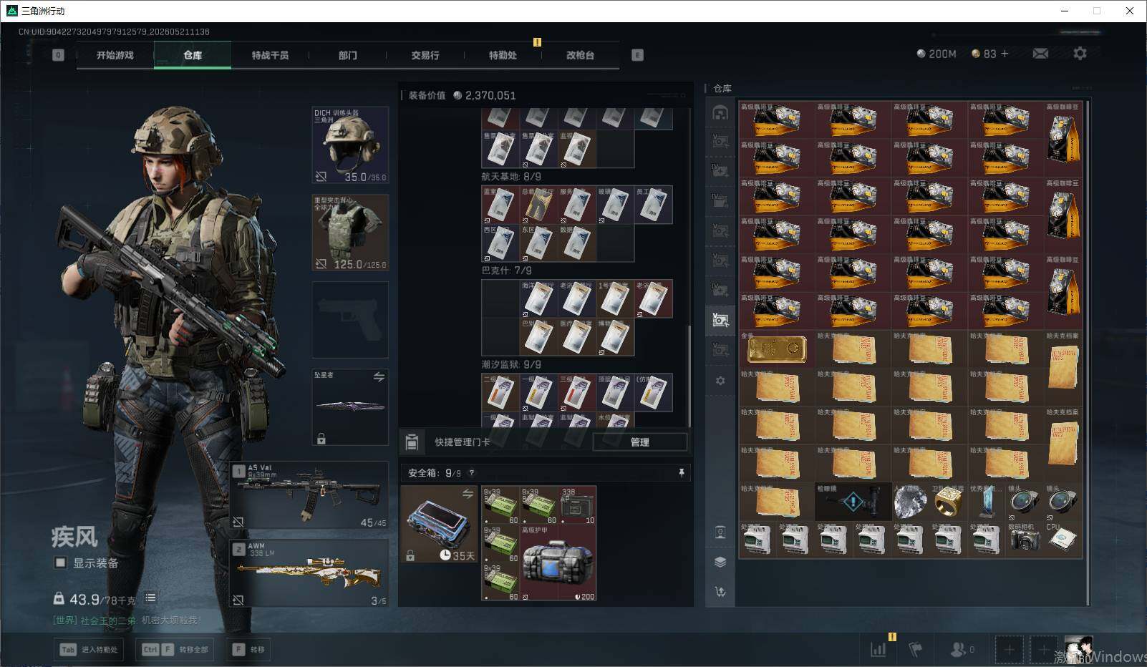Open the 安全箱 help question mark
Image resolution: width=1147 pixels, height=667 pixels.
pos(471,473)
